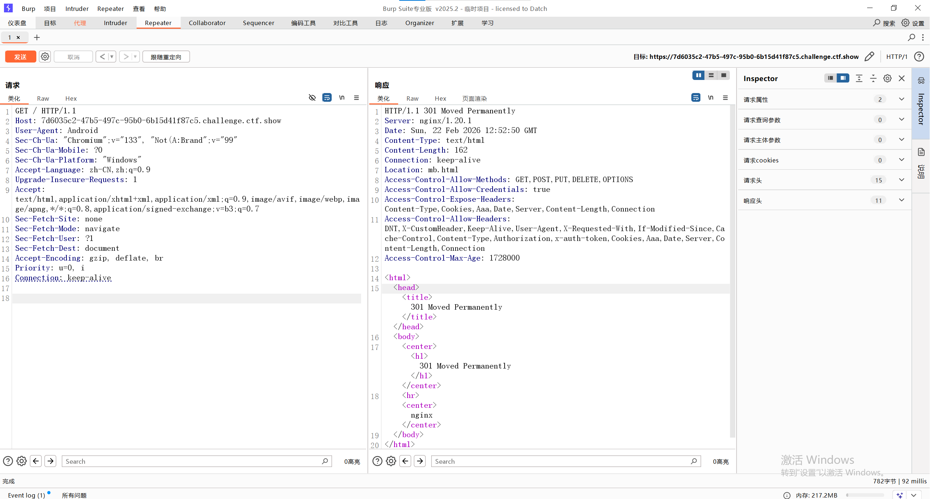
Task: Expand the 请求头 request headers section
Action: pos(901,180)
